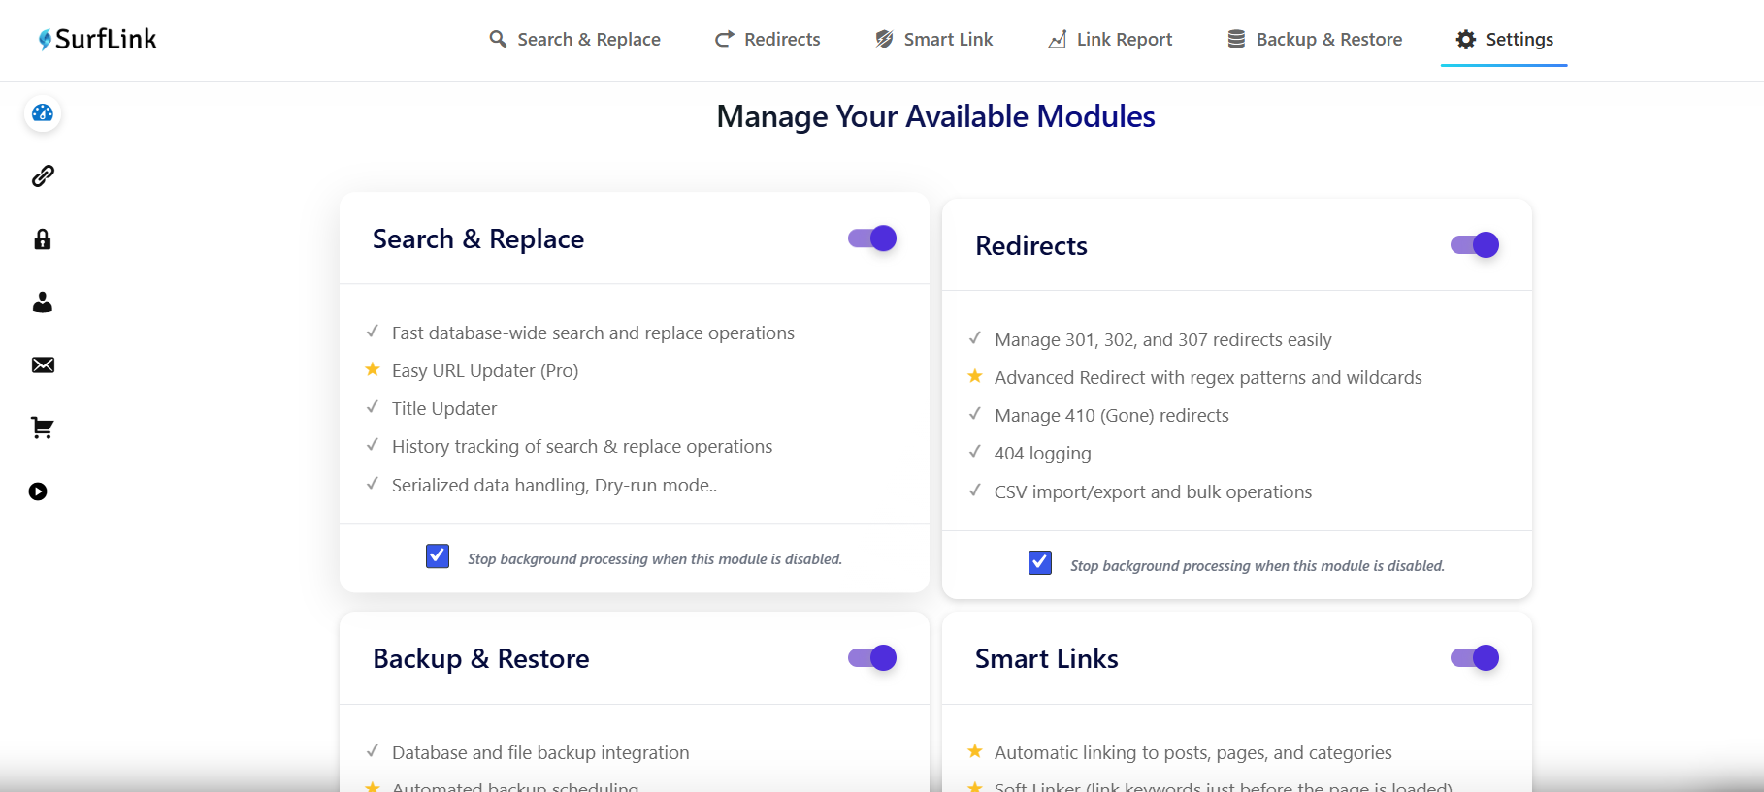
Task: Click the play video sidebar icon
Action: point(38,491)
